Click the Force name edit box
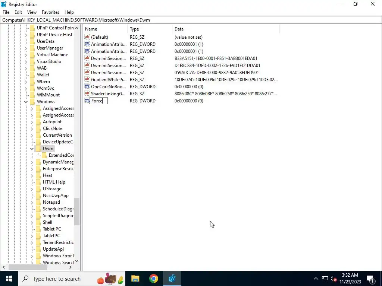This screenshot has height=286, width=382. point(98,101)
